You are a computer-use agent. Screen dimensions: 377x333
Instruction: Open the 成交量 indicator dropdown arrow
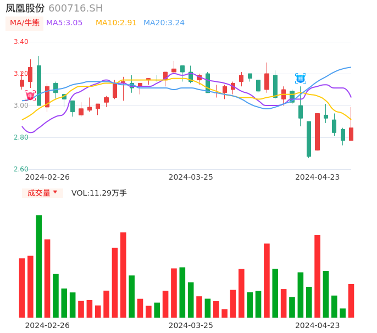click(55, 192)
